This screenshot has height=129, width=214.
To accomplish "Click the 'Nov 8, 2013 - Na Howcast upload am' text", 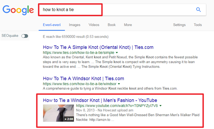I will (x=105, y=110).
